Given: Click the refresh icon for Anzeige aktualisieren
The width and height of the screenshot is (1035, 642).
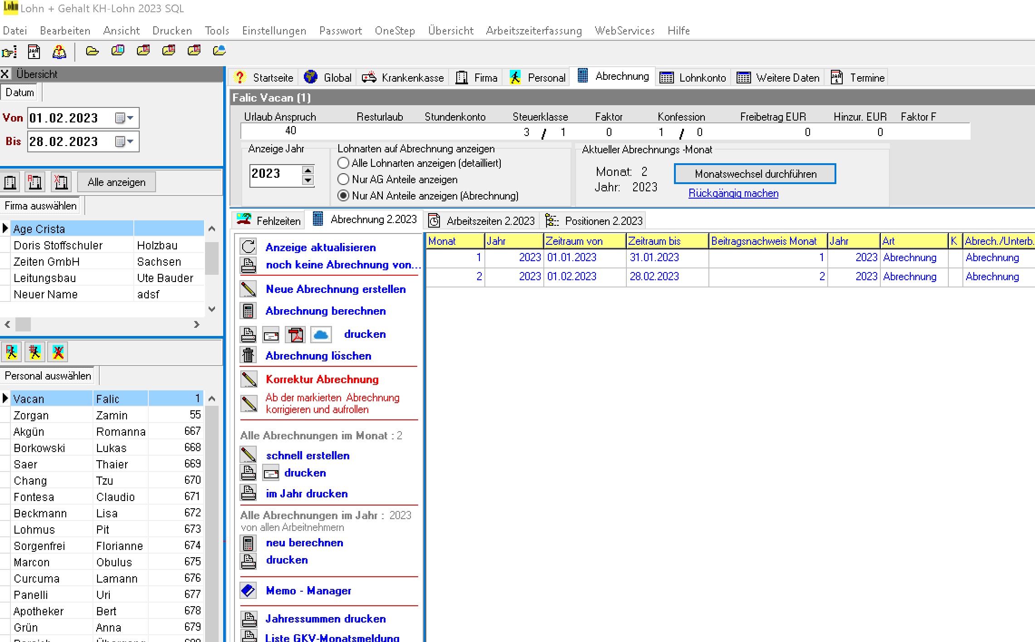Looking at the screenshot, I should tap(248, 247).
